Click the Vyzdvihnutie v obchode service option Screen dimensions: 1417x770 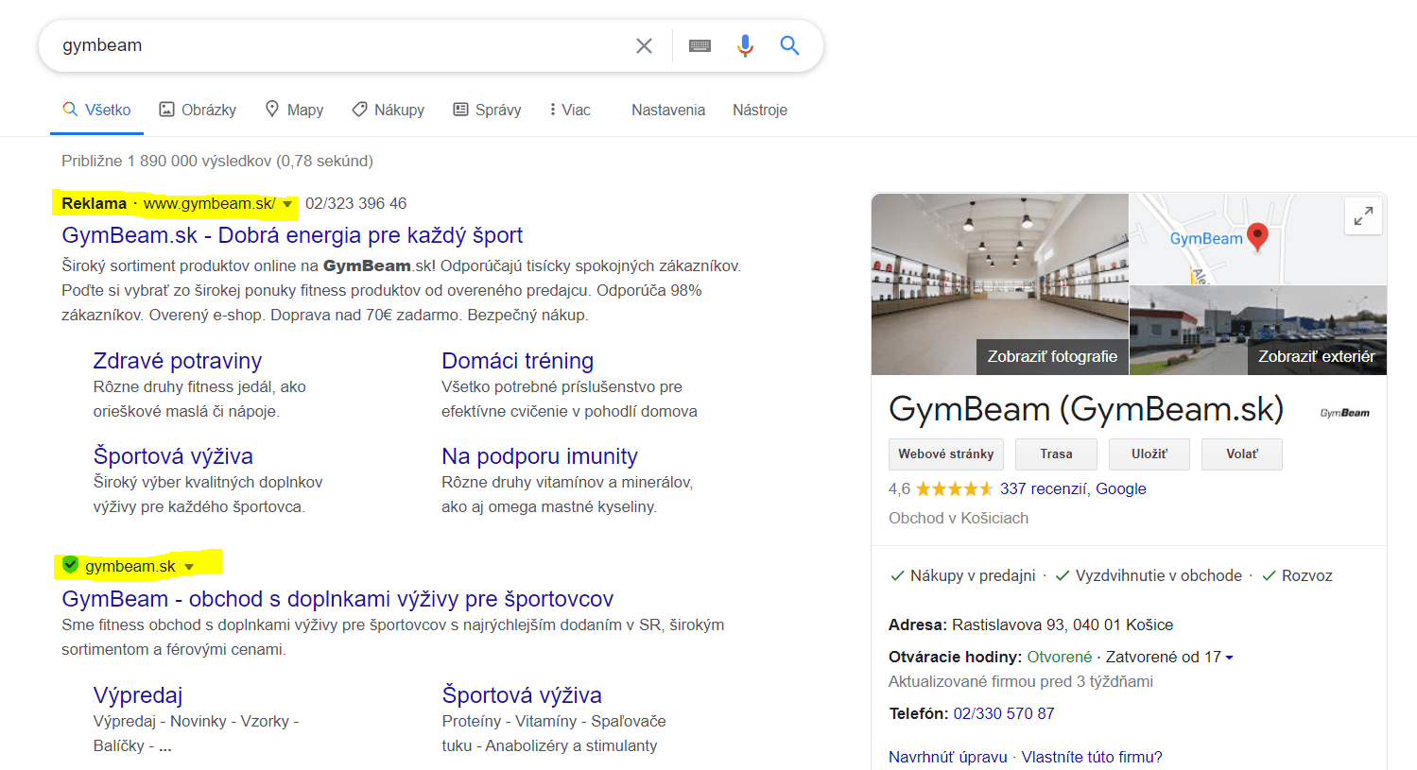pos(1159,575)
